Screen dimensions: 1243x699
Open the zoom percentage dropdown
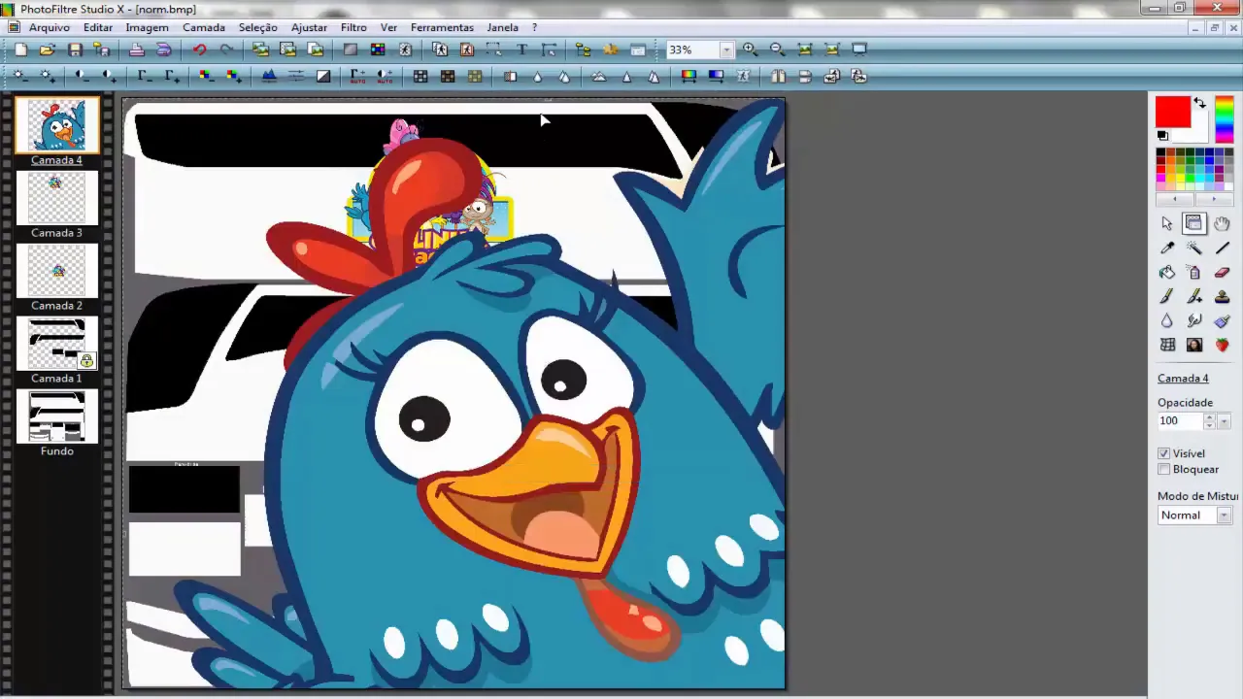(x=725, y=50)
